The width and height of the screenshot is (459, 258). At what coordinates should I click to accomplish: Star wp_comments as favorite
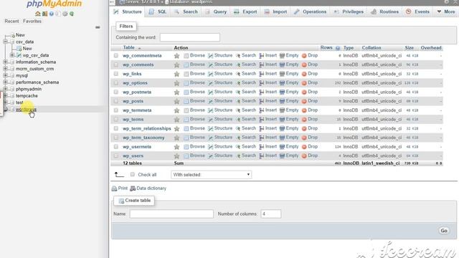[x=177, y=64]
